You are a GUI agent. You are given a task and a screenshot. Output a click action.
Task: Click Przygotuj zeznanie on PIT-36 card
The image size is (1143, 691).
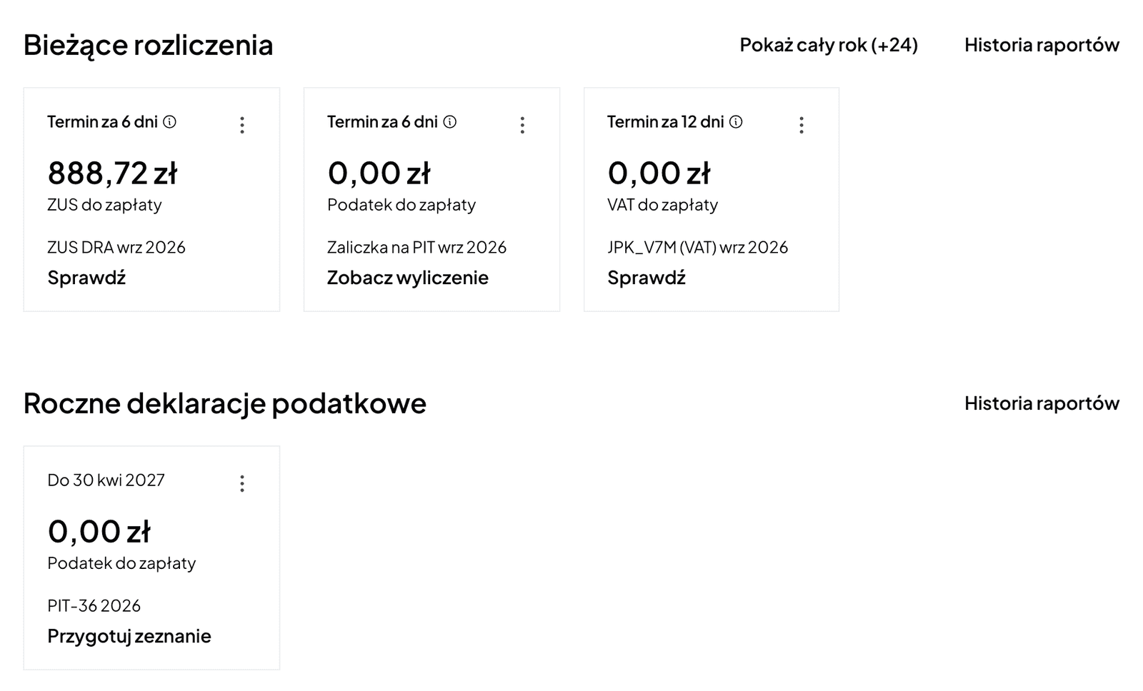pyautogui.click(x=129, y=636)
